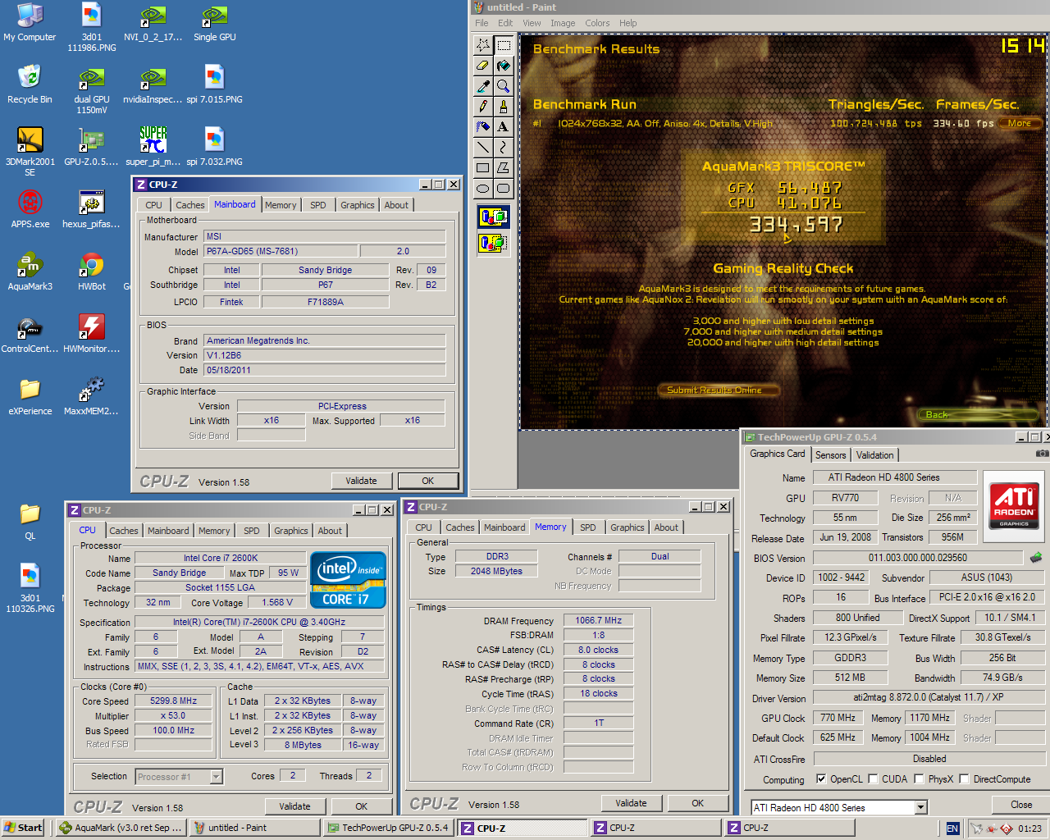
Task: Open the My Computer desktop icon
Action: click(x=30, y=22)
